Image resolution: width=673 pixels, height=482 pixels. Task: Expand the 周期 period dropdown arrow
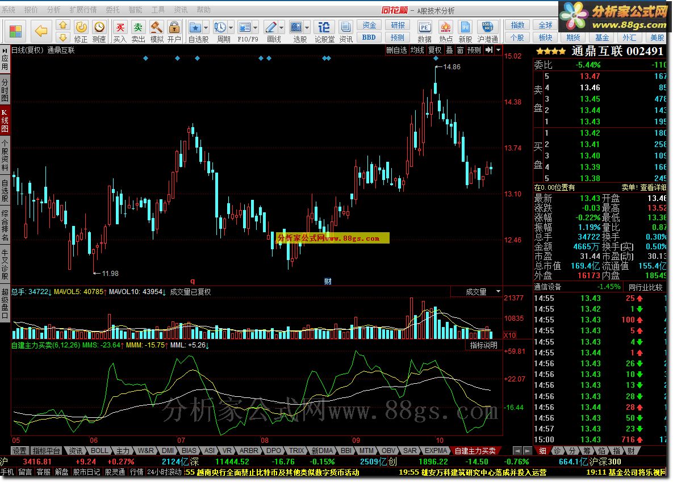pos(231,28)
